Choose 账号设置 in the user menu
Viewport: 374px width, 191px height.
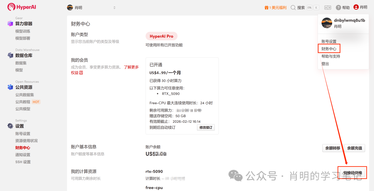point(329,41)
